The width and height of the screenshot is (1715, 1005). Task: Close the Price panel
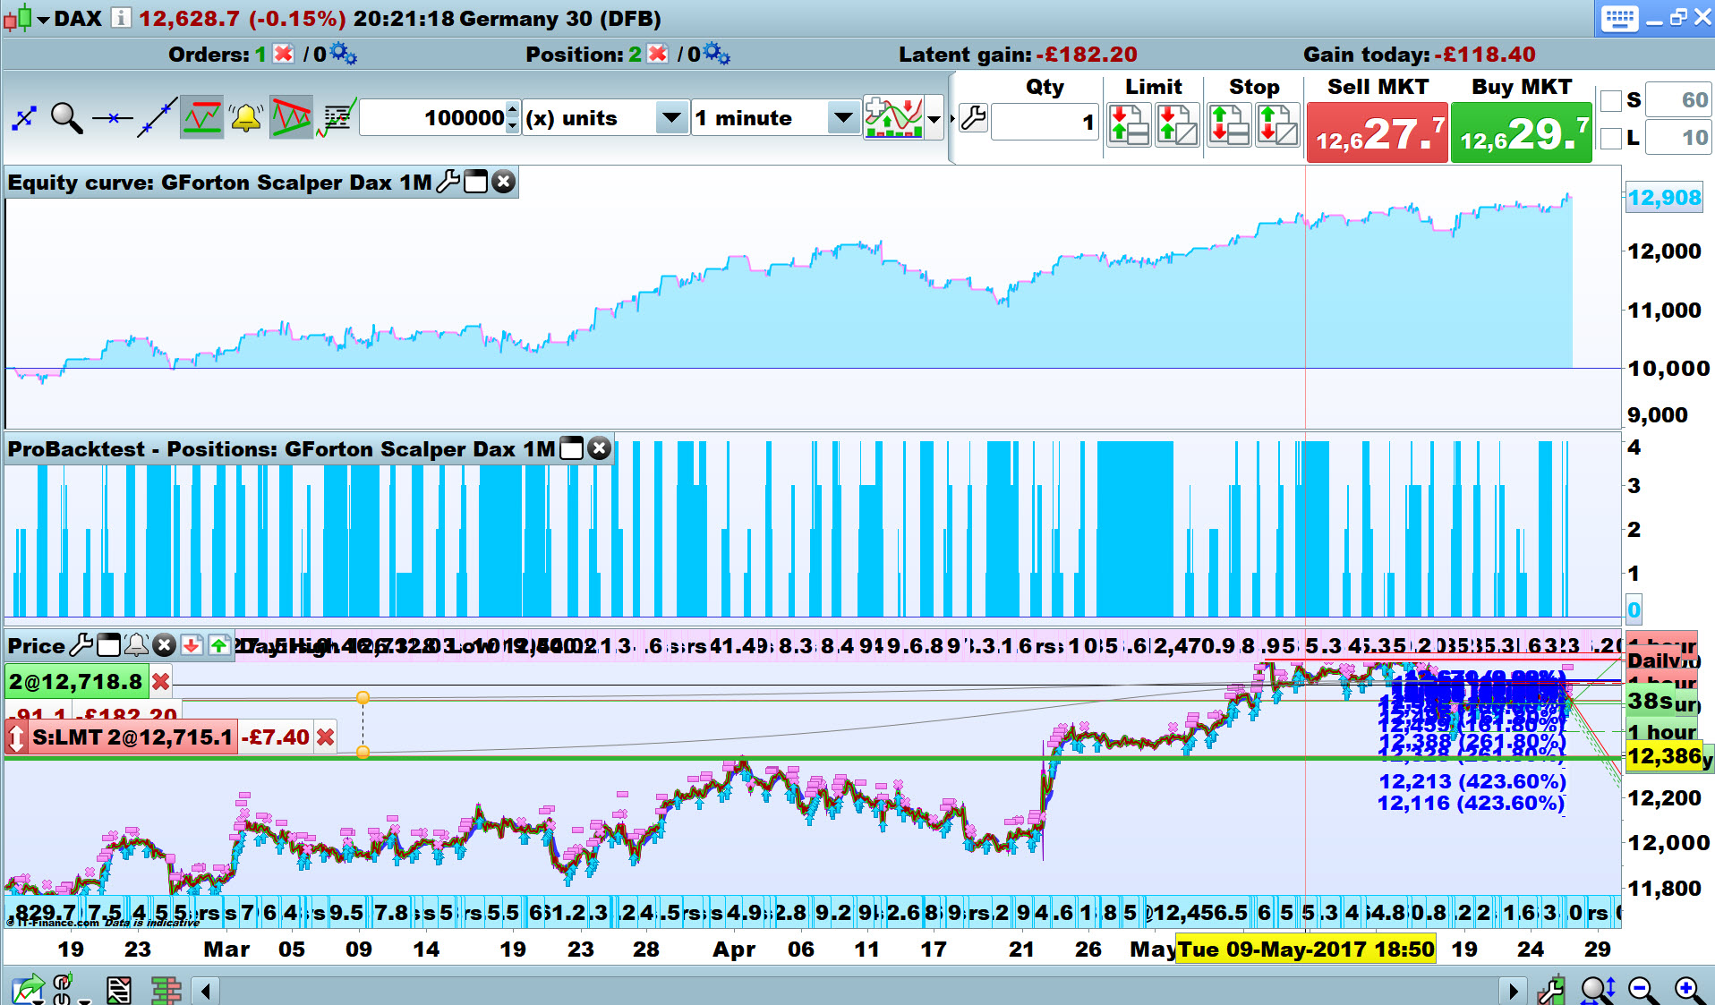[x=164, y=644]
